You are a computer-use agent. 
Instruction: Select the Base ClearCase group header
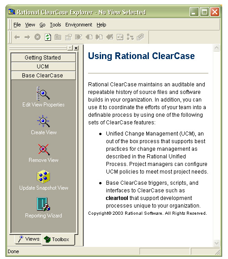43,75
